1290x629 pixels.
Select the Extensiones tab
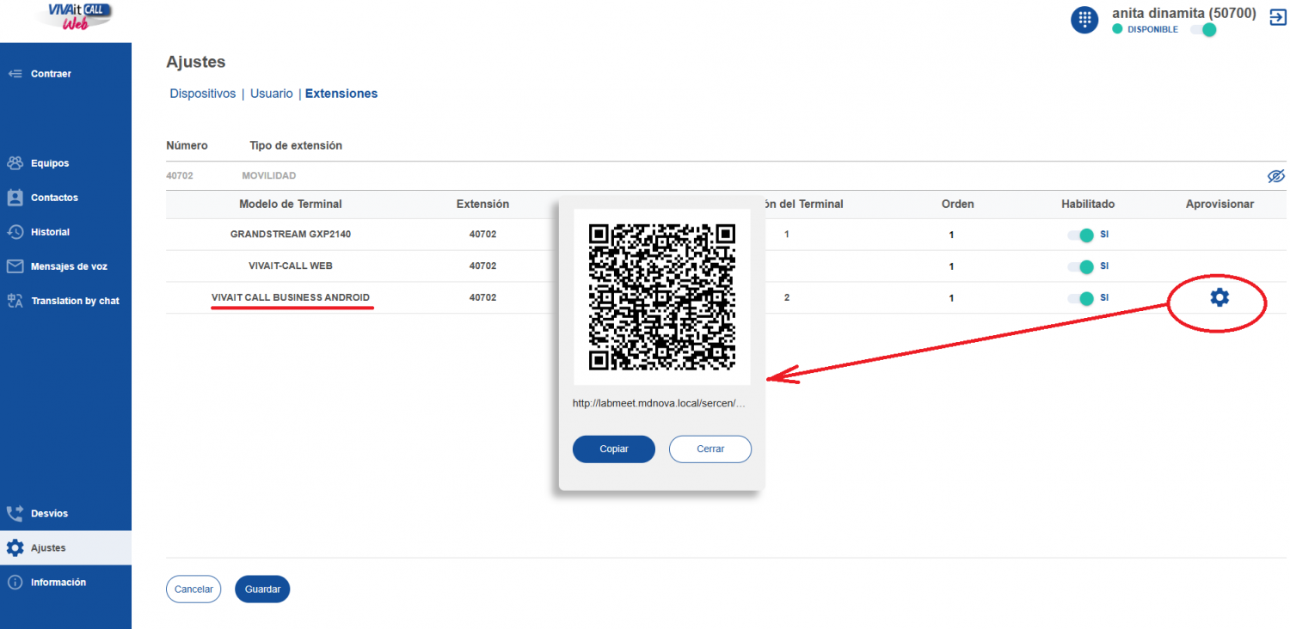coord(341,94)
